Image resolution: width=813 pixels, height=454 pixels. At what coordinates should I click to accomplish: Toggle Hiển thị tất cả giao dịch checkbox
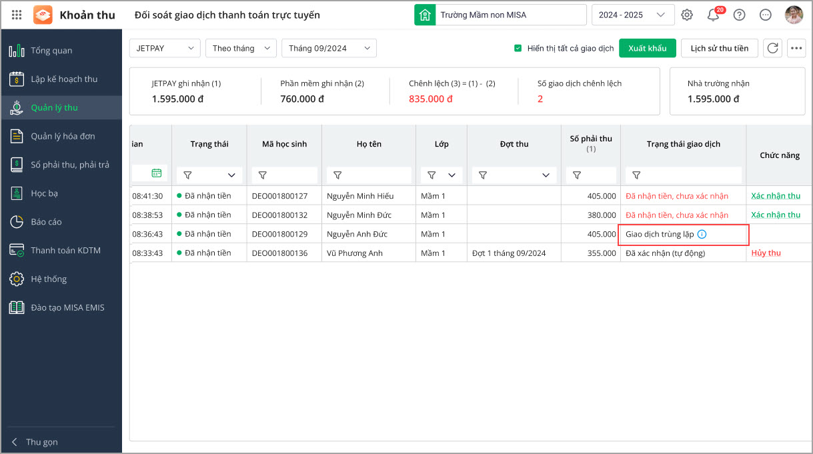tap(518, 48)
